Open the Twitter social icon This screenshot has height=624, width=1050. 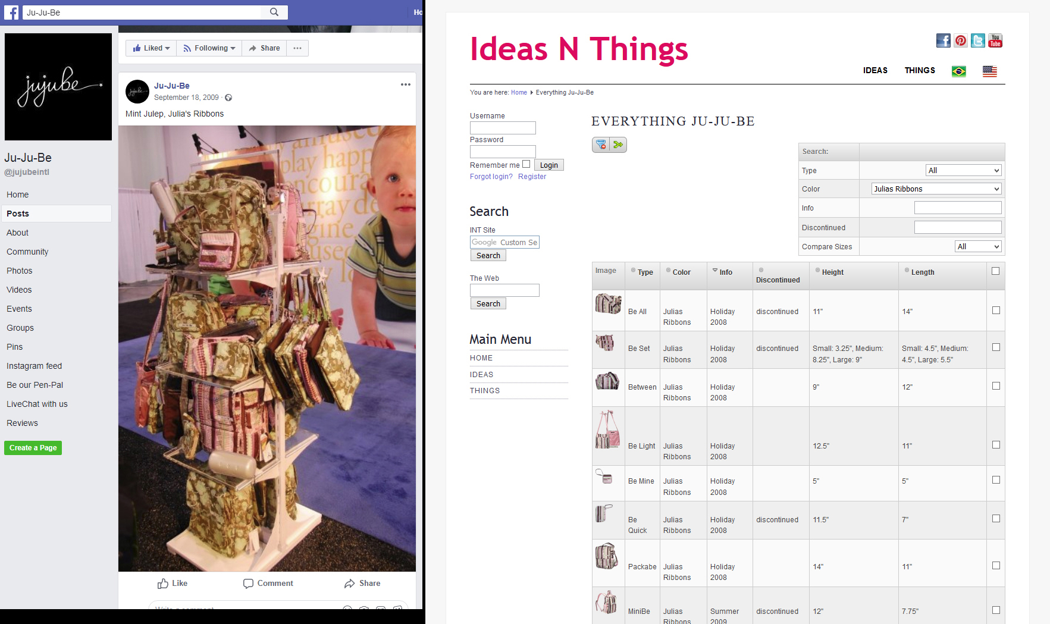coord(978,40)
